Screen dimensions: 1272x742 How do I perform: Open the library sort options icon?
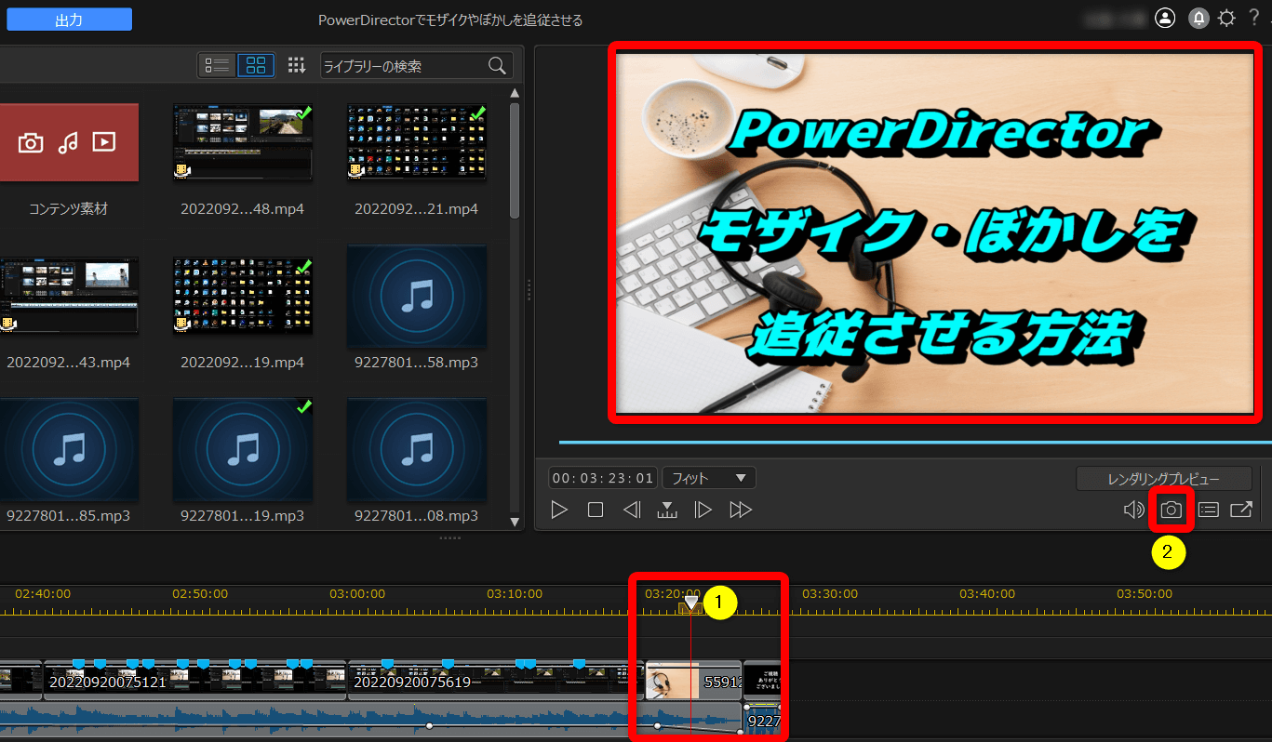click(297, 65)
